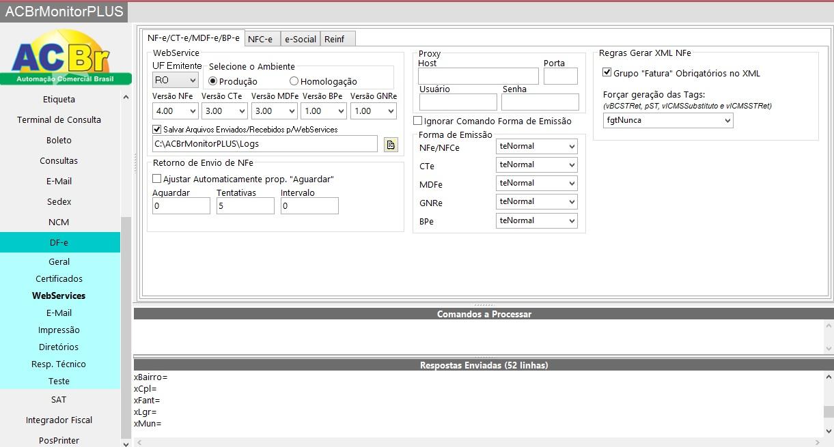Open the Versão MDFe dropdown
Viewport: 834px width, 447px height.
275,111
